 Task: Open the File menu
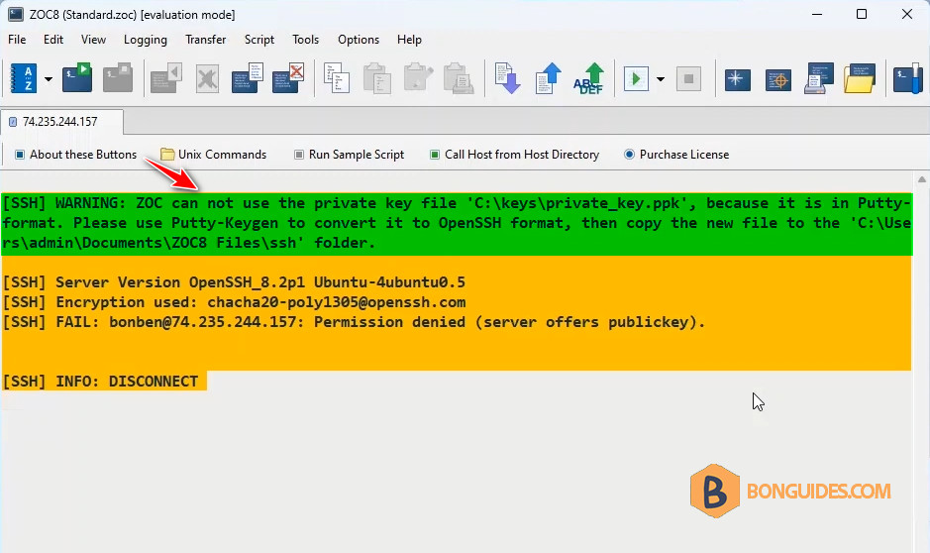point(17,40)
